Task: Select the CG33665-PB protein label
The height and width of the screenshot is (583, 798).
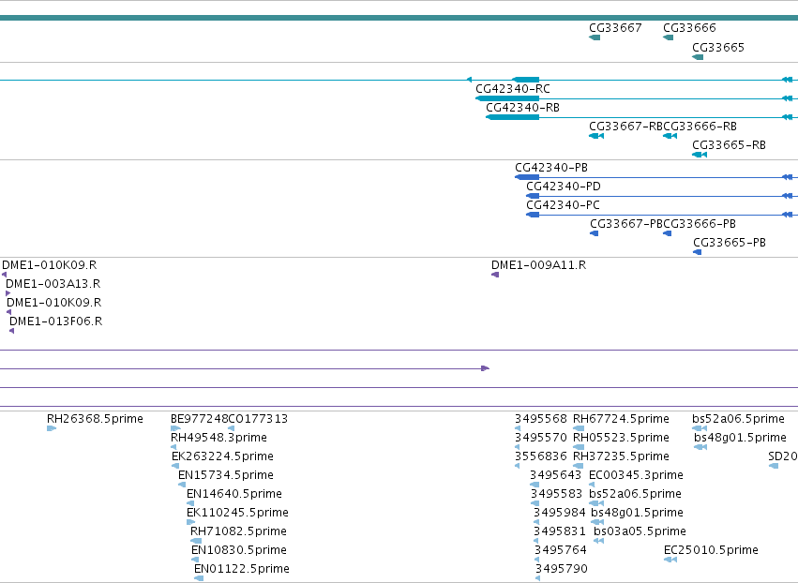Action: (x=730, y=243)
